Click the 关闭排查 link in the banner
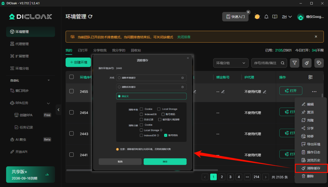 (x=184, y=37)
